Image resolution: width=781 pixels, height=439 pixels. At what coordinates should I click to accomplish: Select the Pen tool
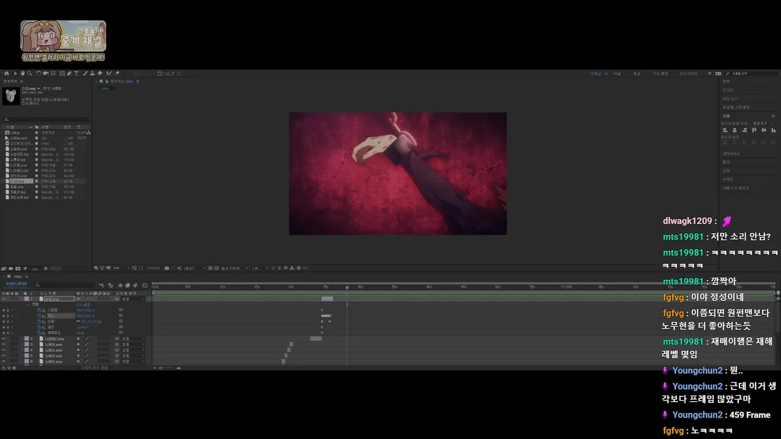click(x=69, y=73)
